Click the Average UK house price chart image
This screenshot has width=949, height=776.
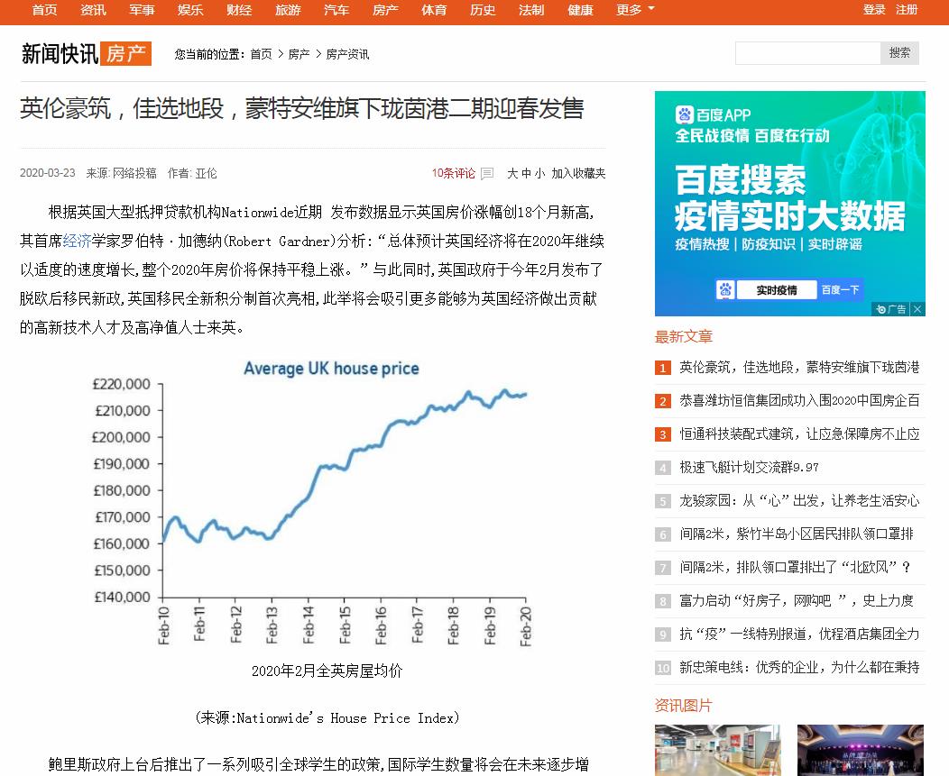(x=312, y=503)
